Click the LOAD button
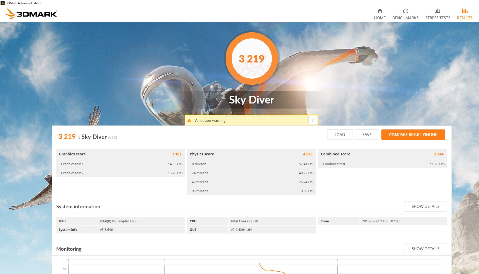Screen dimensions: 479x274 coord(340,134)
